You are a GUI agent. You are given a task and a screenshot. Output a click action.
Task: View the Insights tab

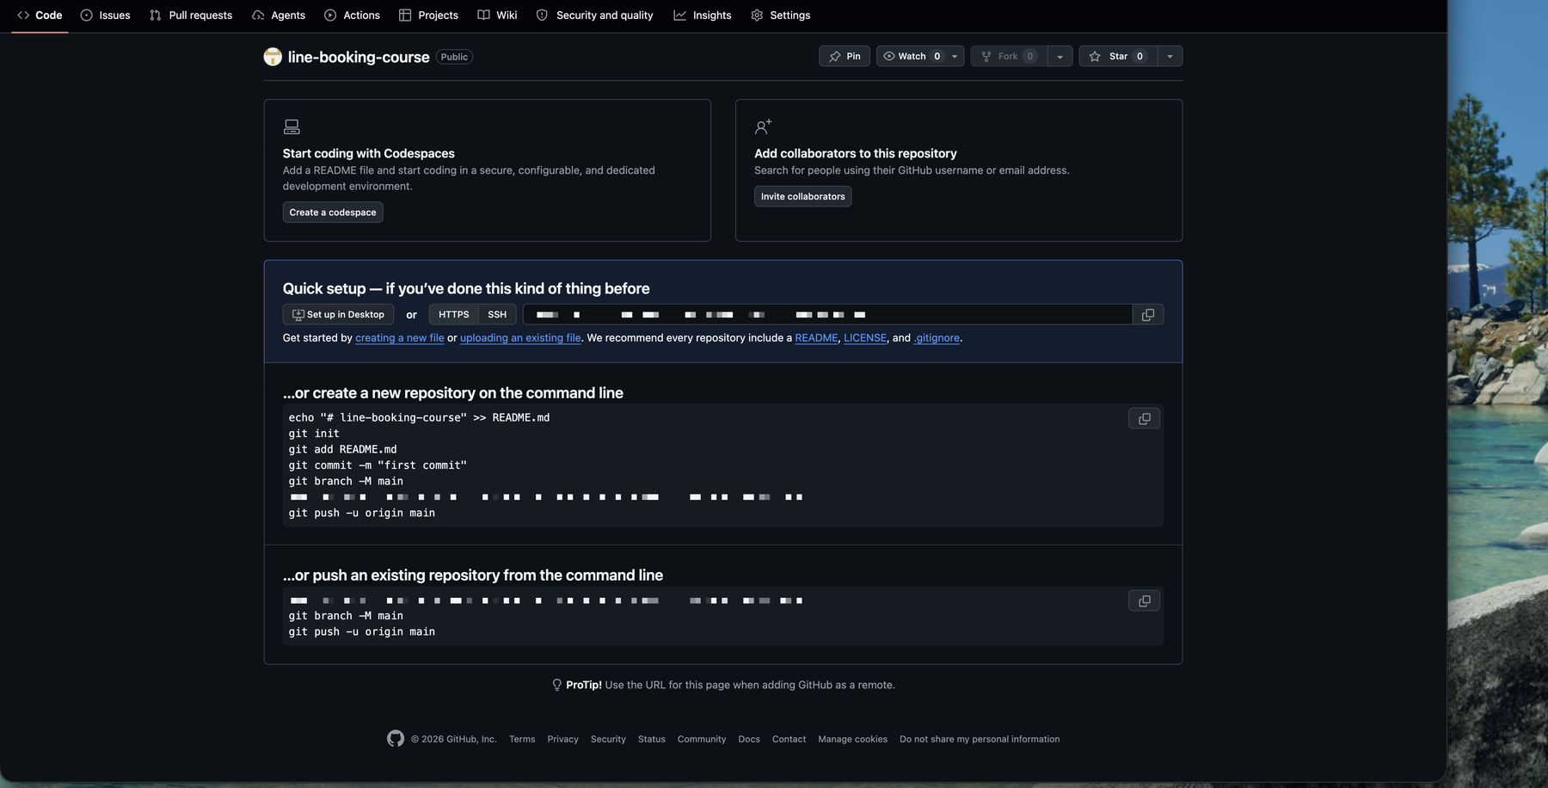703,15
